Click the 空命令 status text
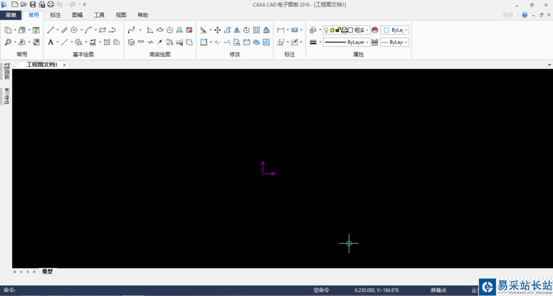The image size is (553, 296). (x=321, y=290)
